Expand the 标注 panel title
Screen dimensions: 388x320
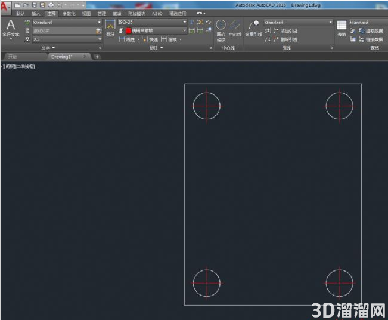tap(156, 48)
